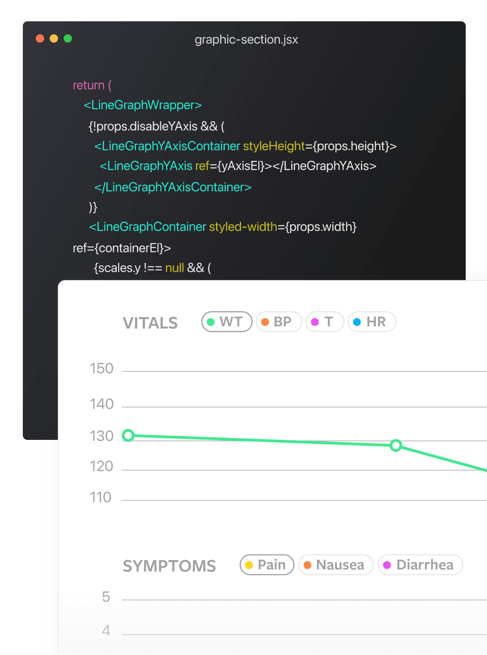
Task: Enable the Diarrhea symptom chip
Action: [420, 565]
